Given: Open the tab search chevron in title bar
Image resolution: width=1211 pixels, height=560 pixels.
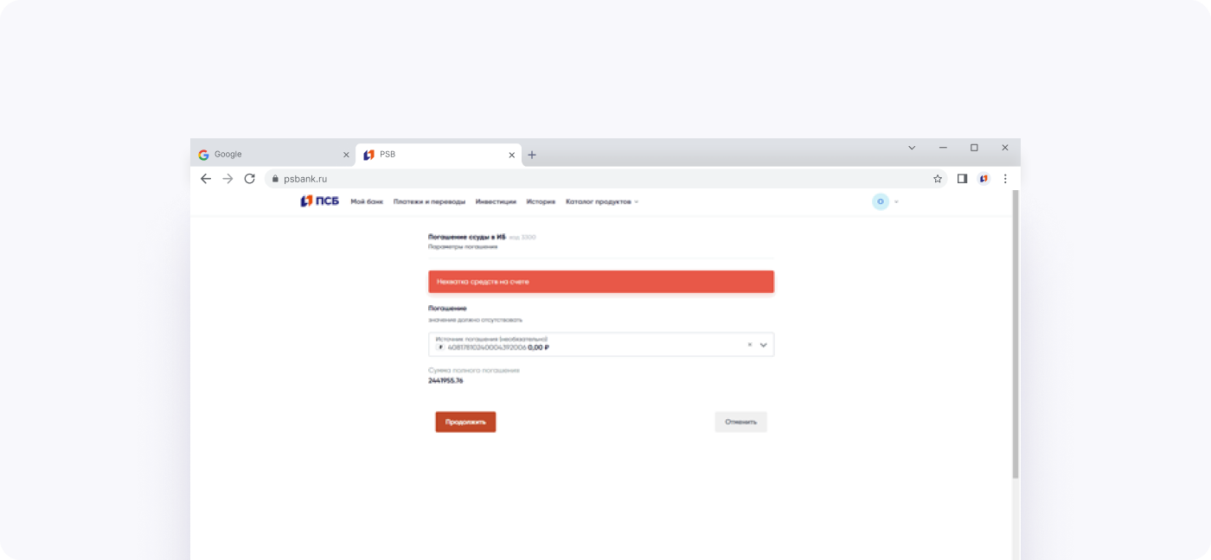Looking at the screenshot, I should tap(912, 148).
